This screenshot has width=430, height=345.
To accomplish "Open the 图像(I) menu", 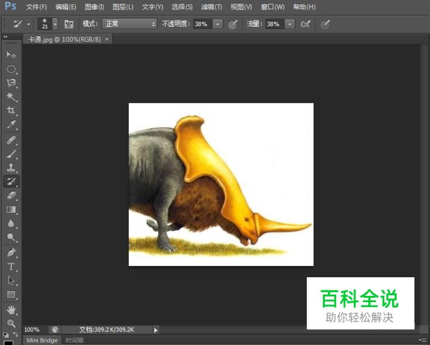I will click(x=94, y=7).
